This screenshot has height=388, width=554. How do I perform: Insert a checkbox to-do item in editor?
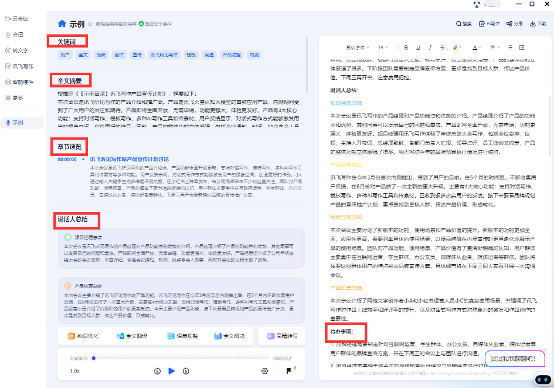coord(522,48)
